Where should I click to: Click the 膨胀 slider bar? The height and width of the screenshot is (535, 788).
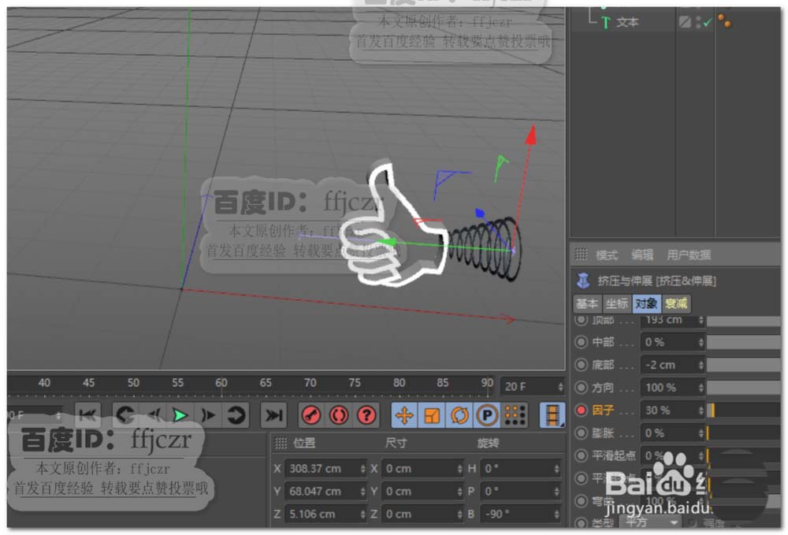tap(743, 433)
